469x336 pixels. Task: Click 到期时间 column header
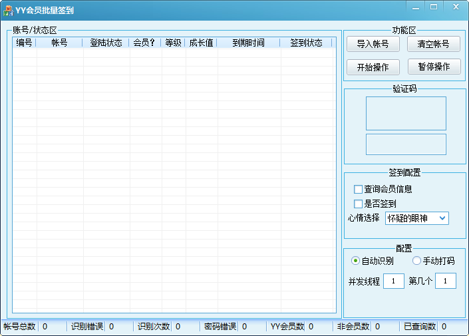(248, 43)
